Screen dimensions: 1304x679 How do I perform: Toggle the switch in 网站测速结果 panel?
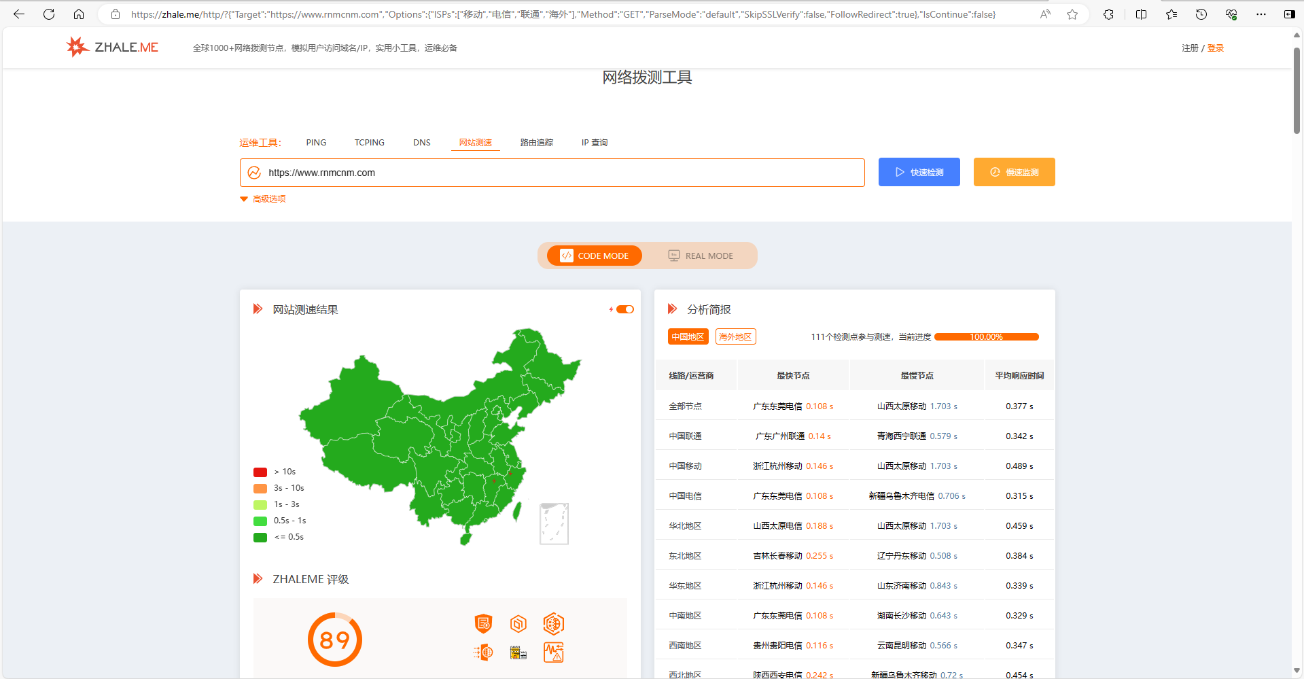(x=624, y=309)
